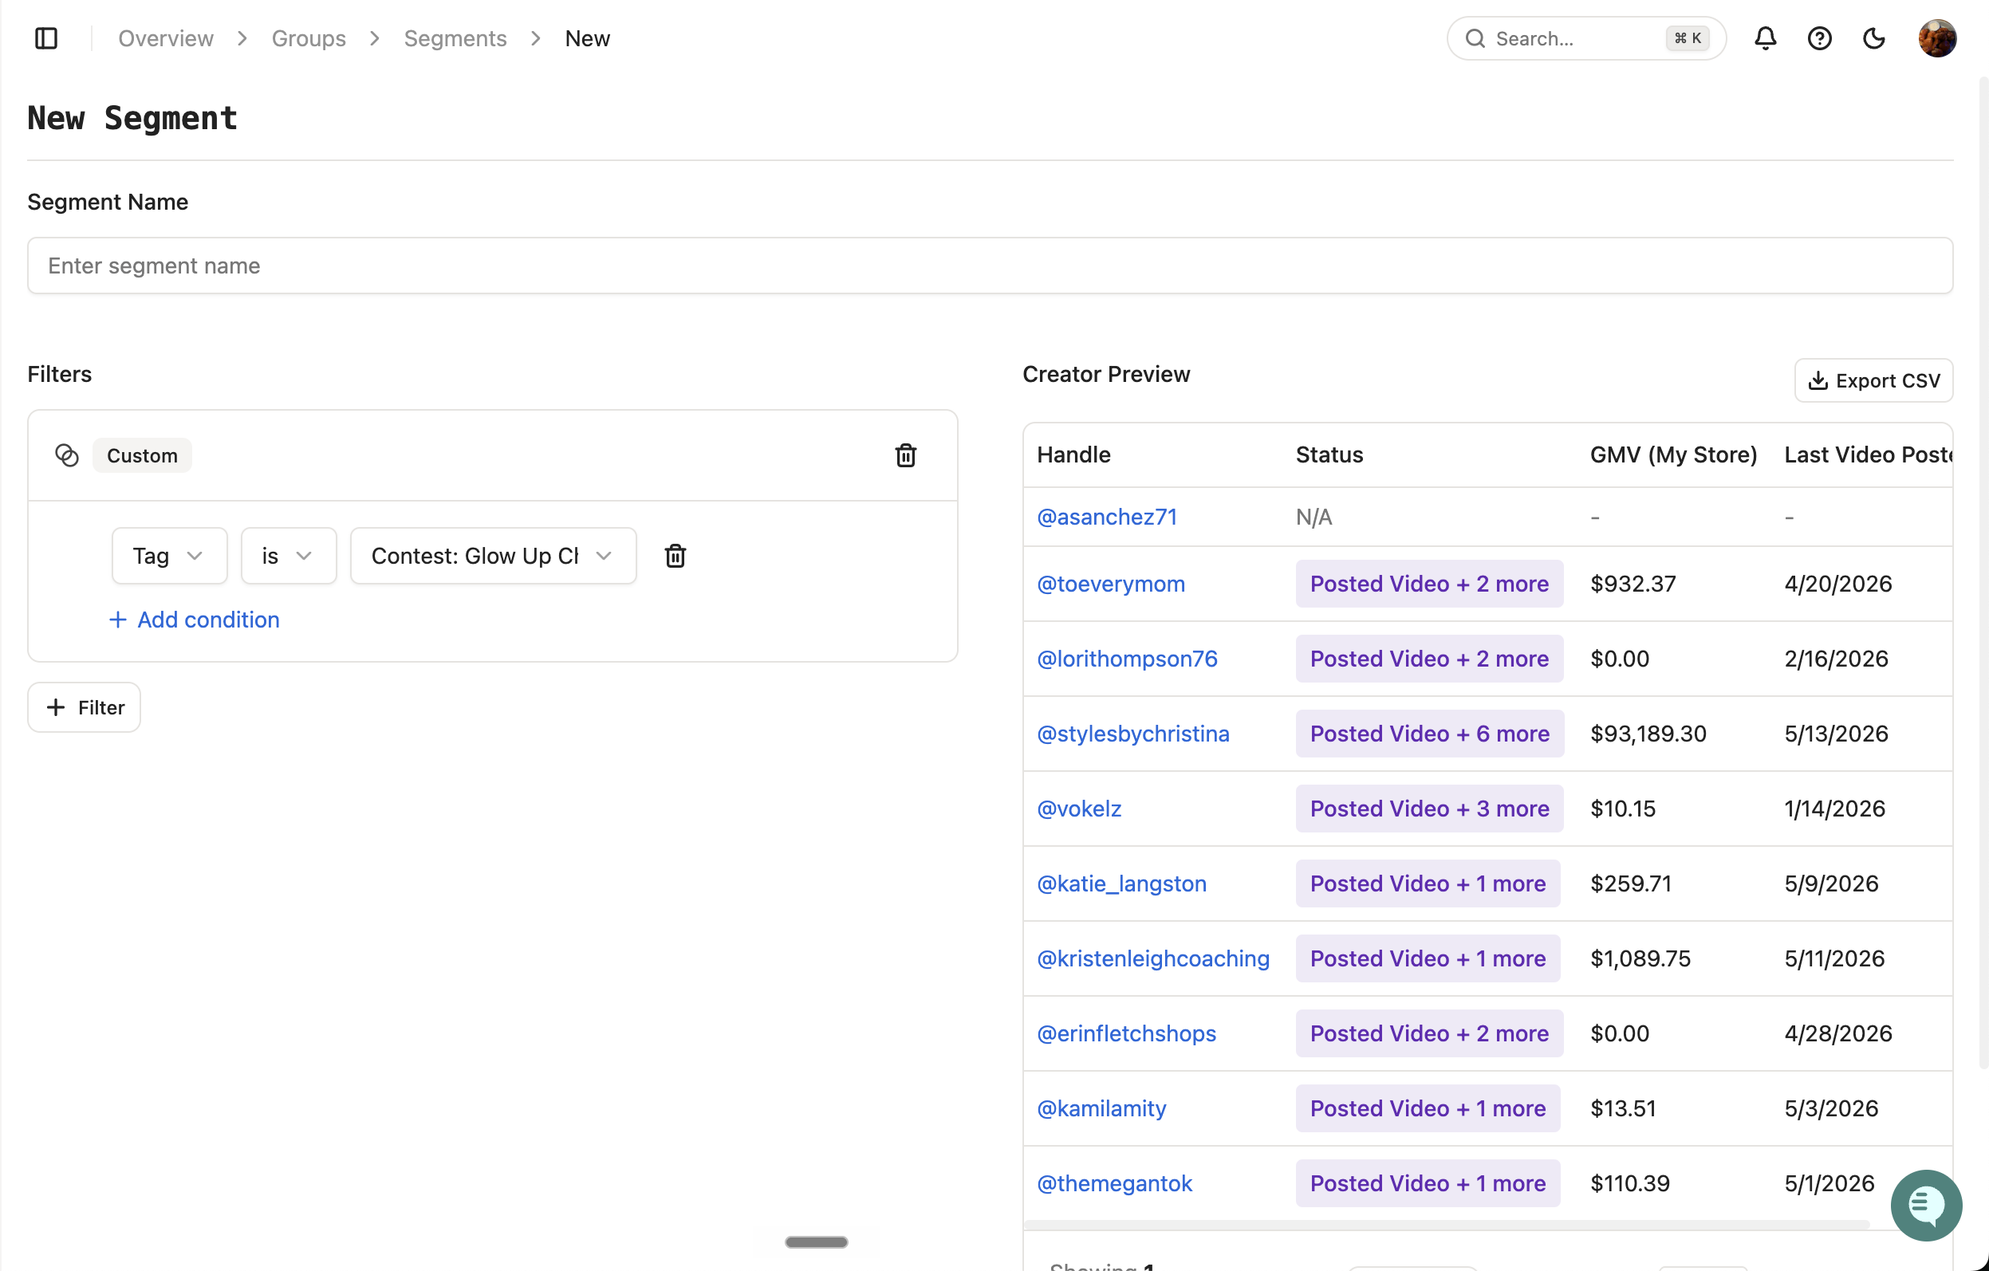Toggle the sidebar panel icon
The height and width of the screenshot is (1271, 1989).
click(46, 38)
